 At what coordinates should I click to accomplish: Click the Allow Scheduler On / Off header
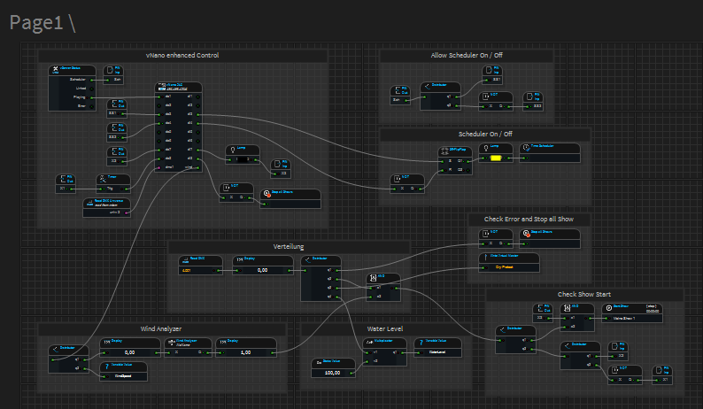(x=466, y=56)
